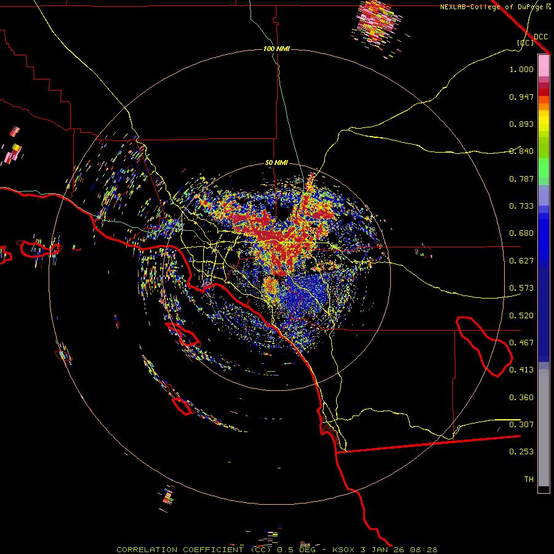This screenshot has width=554, height=554.
Task: Select the 0.947 scale value
Action: pyautogui.click(x=521, y=97)
